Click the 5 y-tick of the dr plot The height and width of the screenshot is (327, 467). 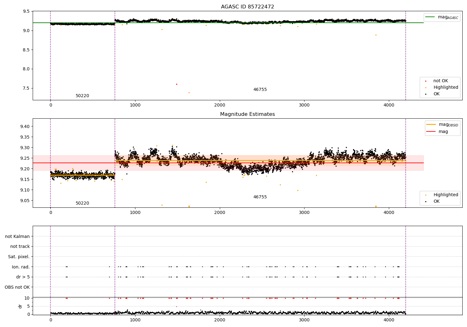(x=28, y=306)
